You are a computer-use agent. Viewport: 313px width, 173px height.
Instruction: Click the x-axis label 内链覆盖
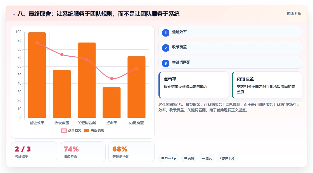[137, 123]
